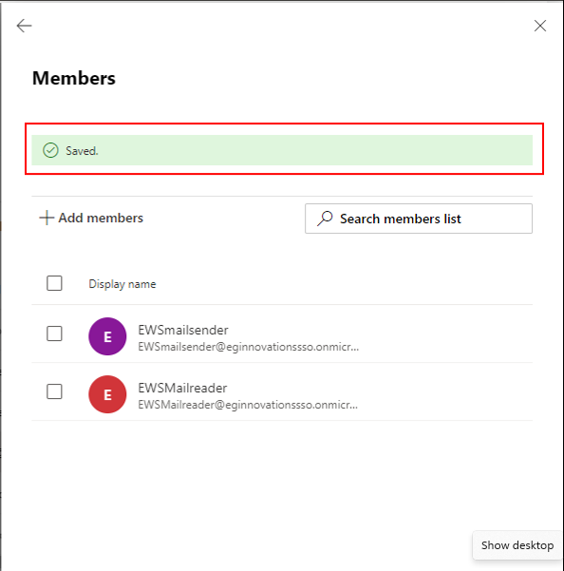Open the EWSMailreader member name

[182, 389]
